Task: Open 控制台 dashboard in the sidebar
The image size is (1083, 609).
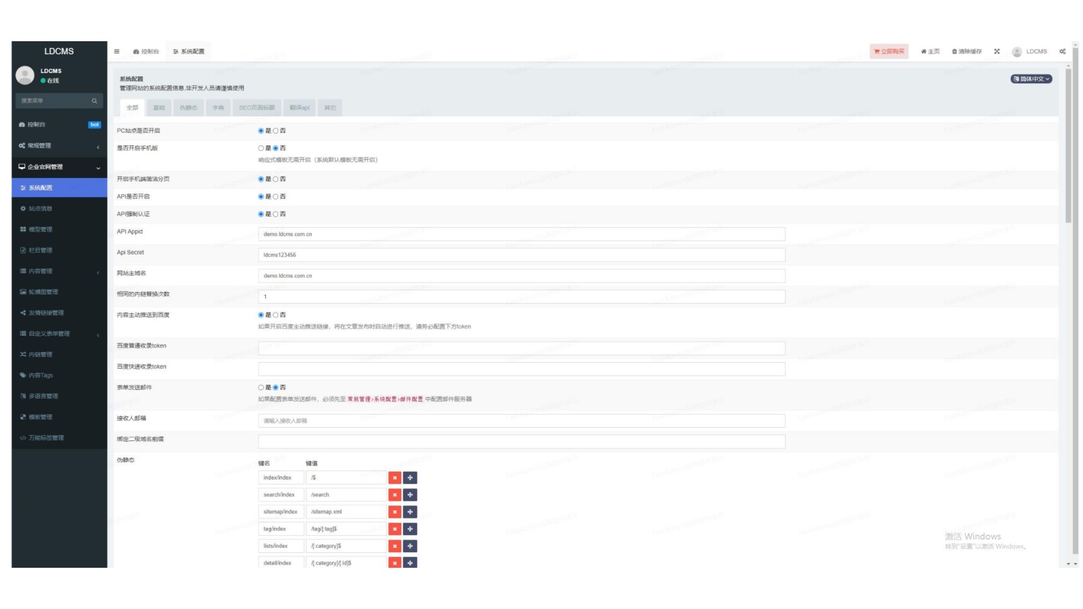Action: pyautogui.click(x=60, y=125)
